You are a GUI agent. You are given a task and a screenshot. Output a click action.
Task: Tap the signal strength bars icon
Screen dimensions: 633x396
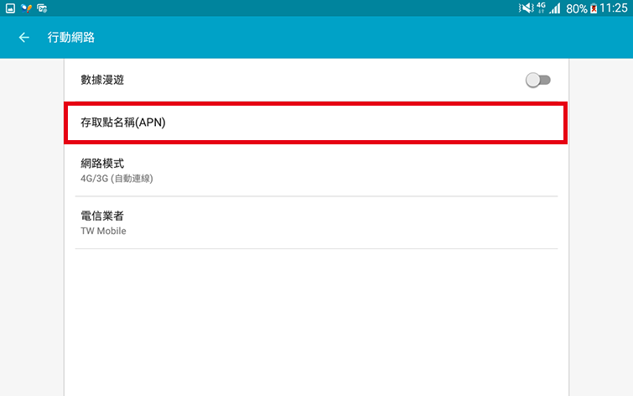click(555, 8)
